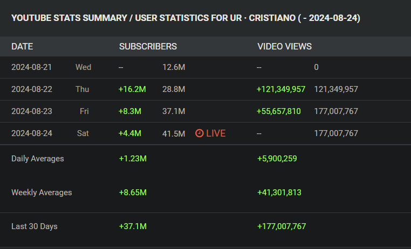Click the 12.6M subscriber total
Screen dimensions: 411x249
(x=174, y=67)
